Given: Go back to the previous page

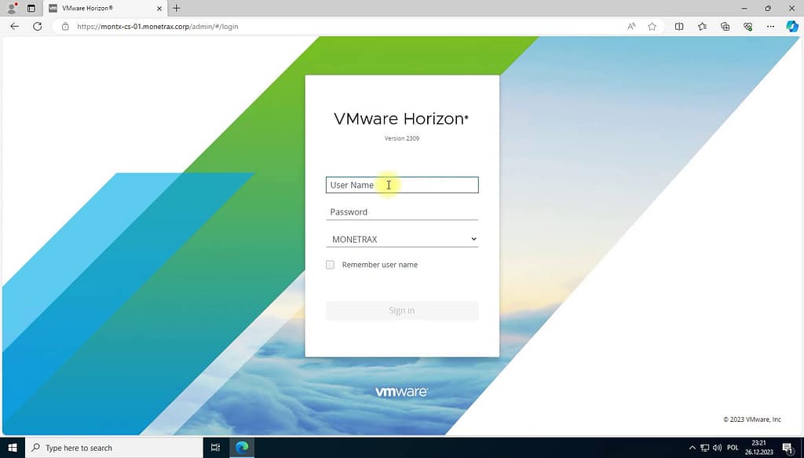Looking at the screenshot, I should point(14,27).
